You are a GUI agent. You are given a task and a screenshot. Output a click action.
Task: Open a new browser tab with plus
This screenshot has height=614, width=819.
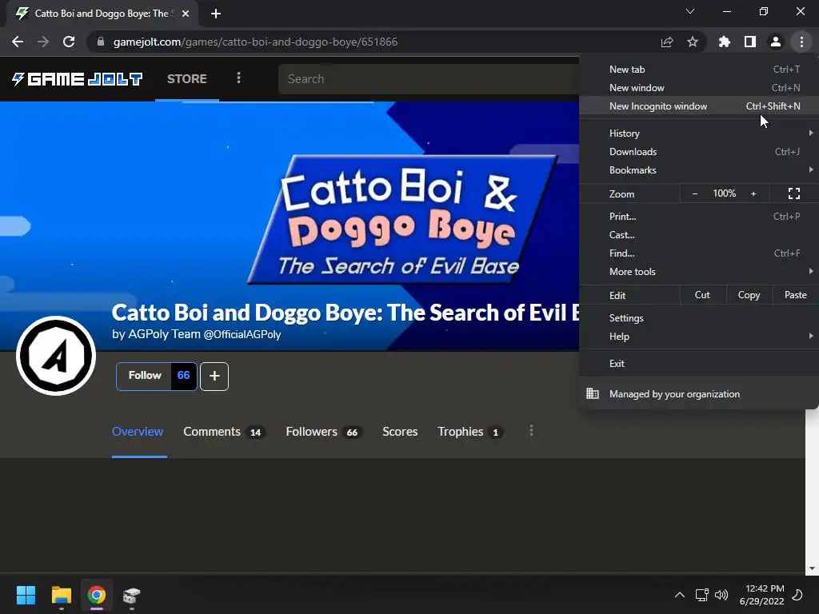tap(216, 14)
